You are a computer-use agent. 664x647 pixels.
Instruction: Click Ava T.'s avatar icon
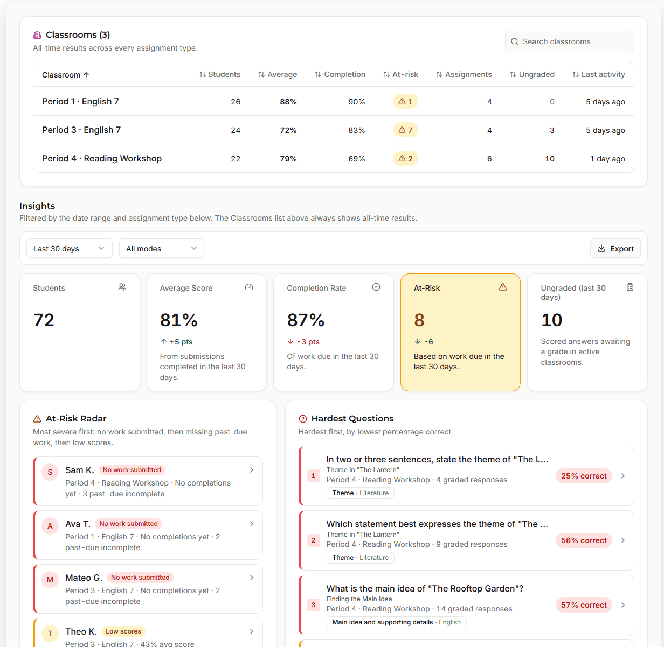50,526
